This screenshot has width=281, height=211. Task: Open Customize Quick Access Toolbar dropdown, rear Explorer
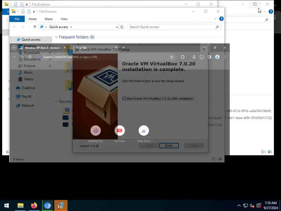[x=27, y=4]
